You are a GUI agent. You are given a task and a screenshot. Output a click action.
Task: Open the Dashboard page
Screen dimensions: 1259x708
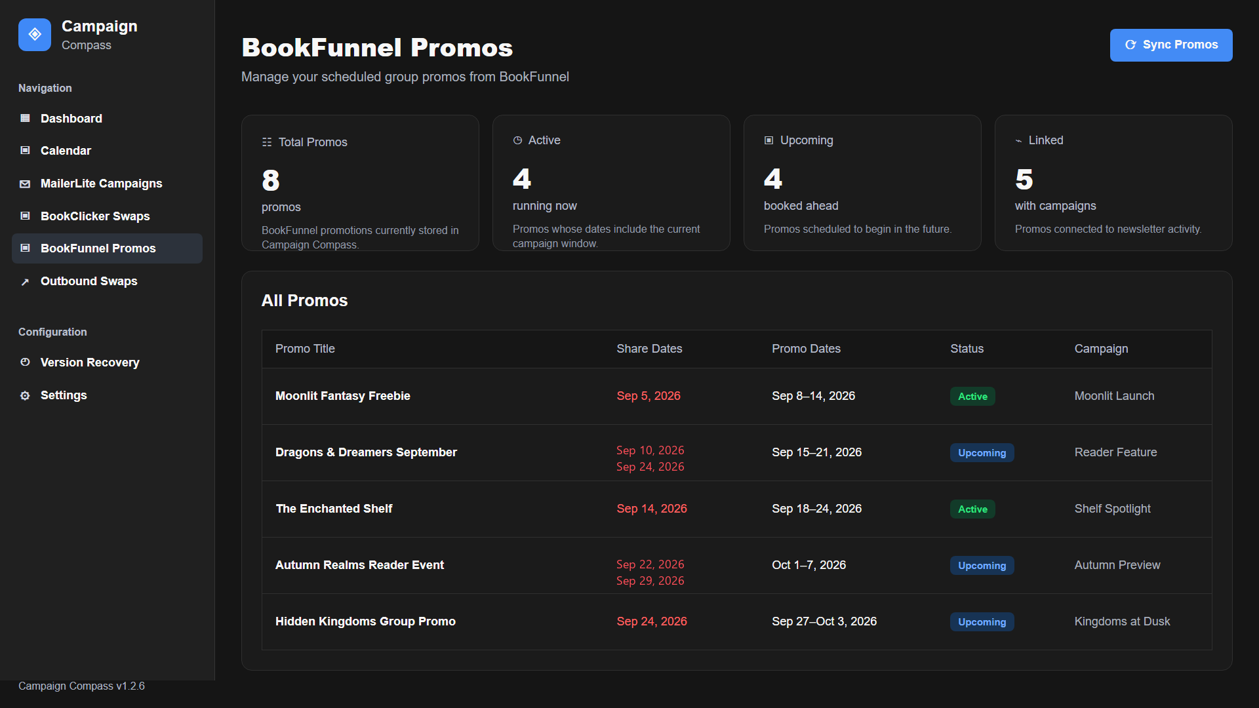(107, 118)
